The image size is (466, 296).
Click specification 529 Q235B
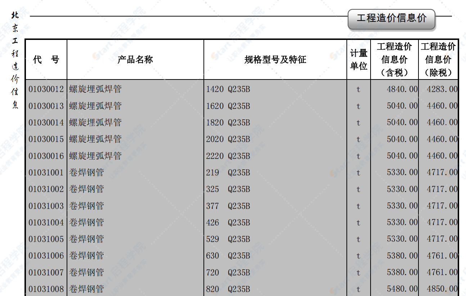click(228, 239)
